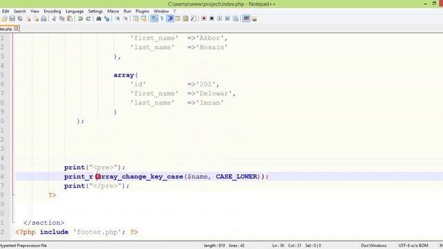Viewport: 443px width, 249px height.
Task: Open Find with the binoculars icon
Action: (x=99, y=19)
